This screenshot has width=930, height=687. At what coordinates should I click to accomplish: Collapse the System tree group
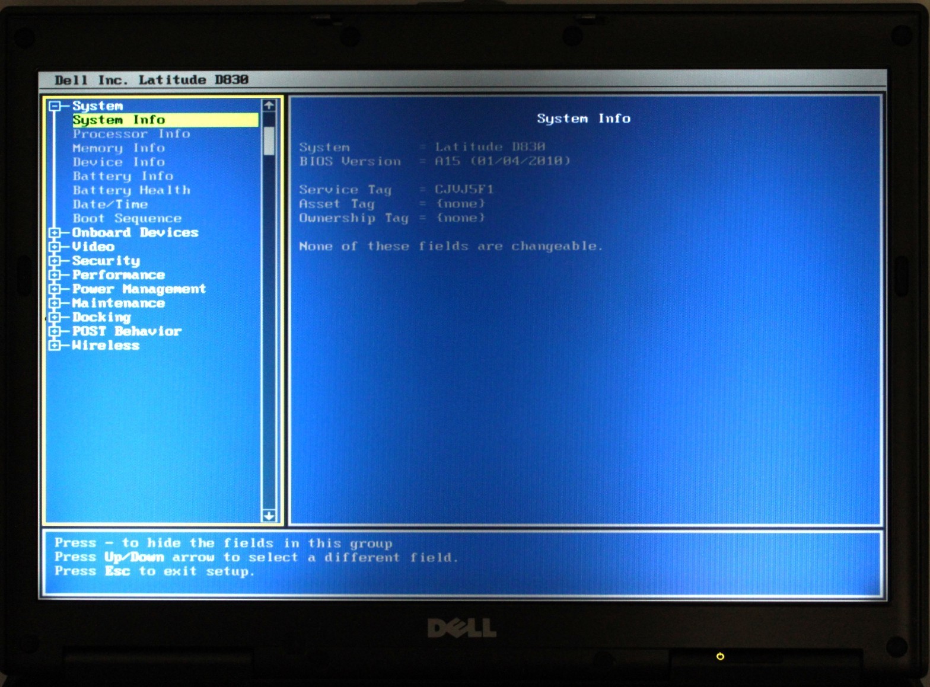[55, 106]
